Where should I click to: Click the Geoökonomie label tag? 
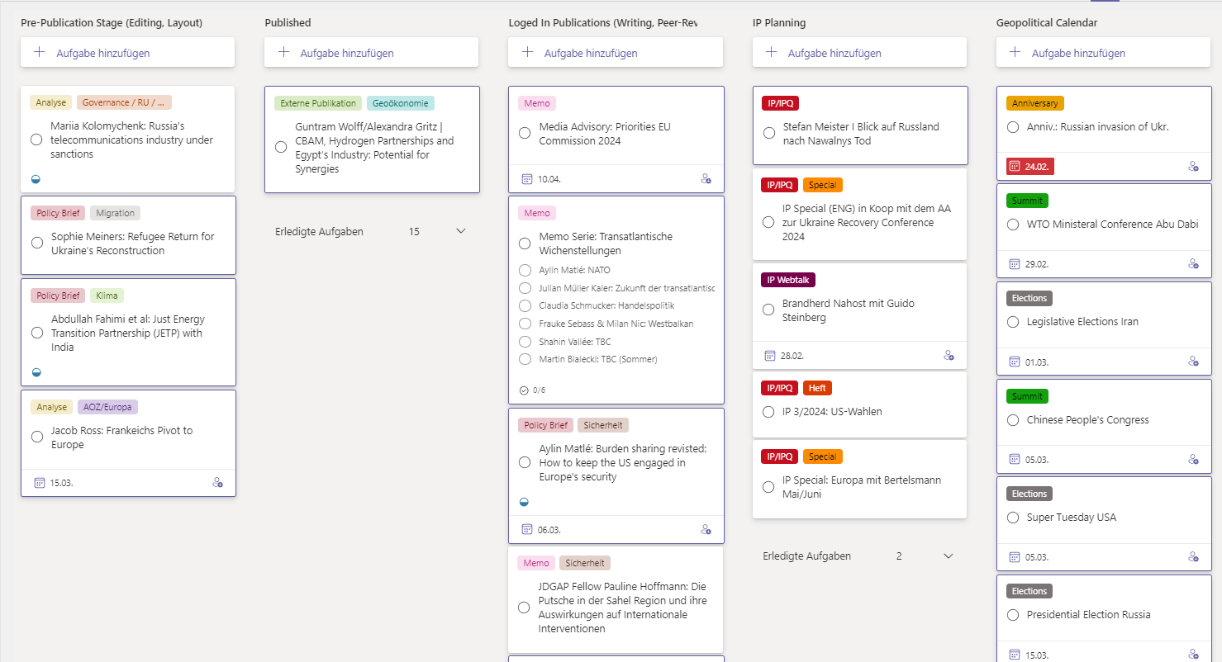401,103
